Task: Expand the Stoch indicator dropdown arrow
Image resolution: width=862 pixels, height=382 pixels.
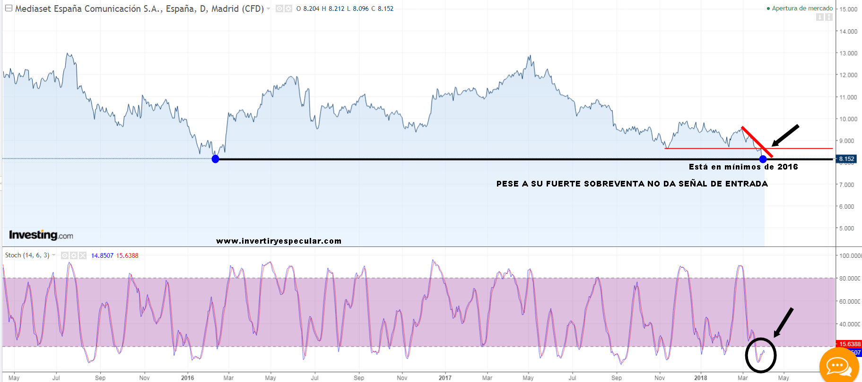Action: pos(54,255)
